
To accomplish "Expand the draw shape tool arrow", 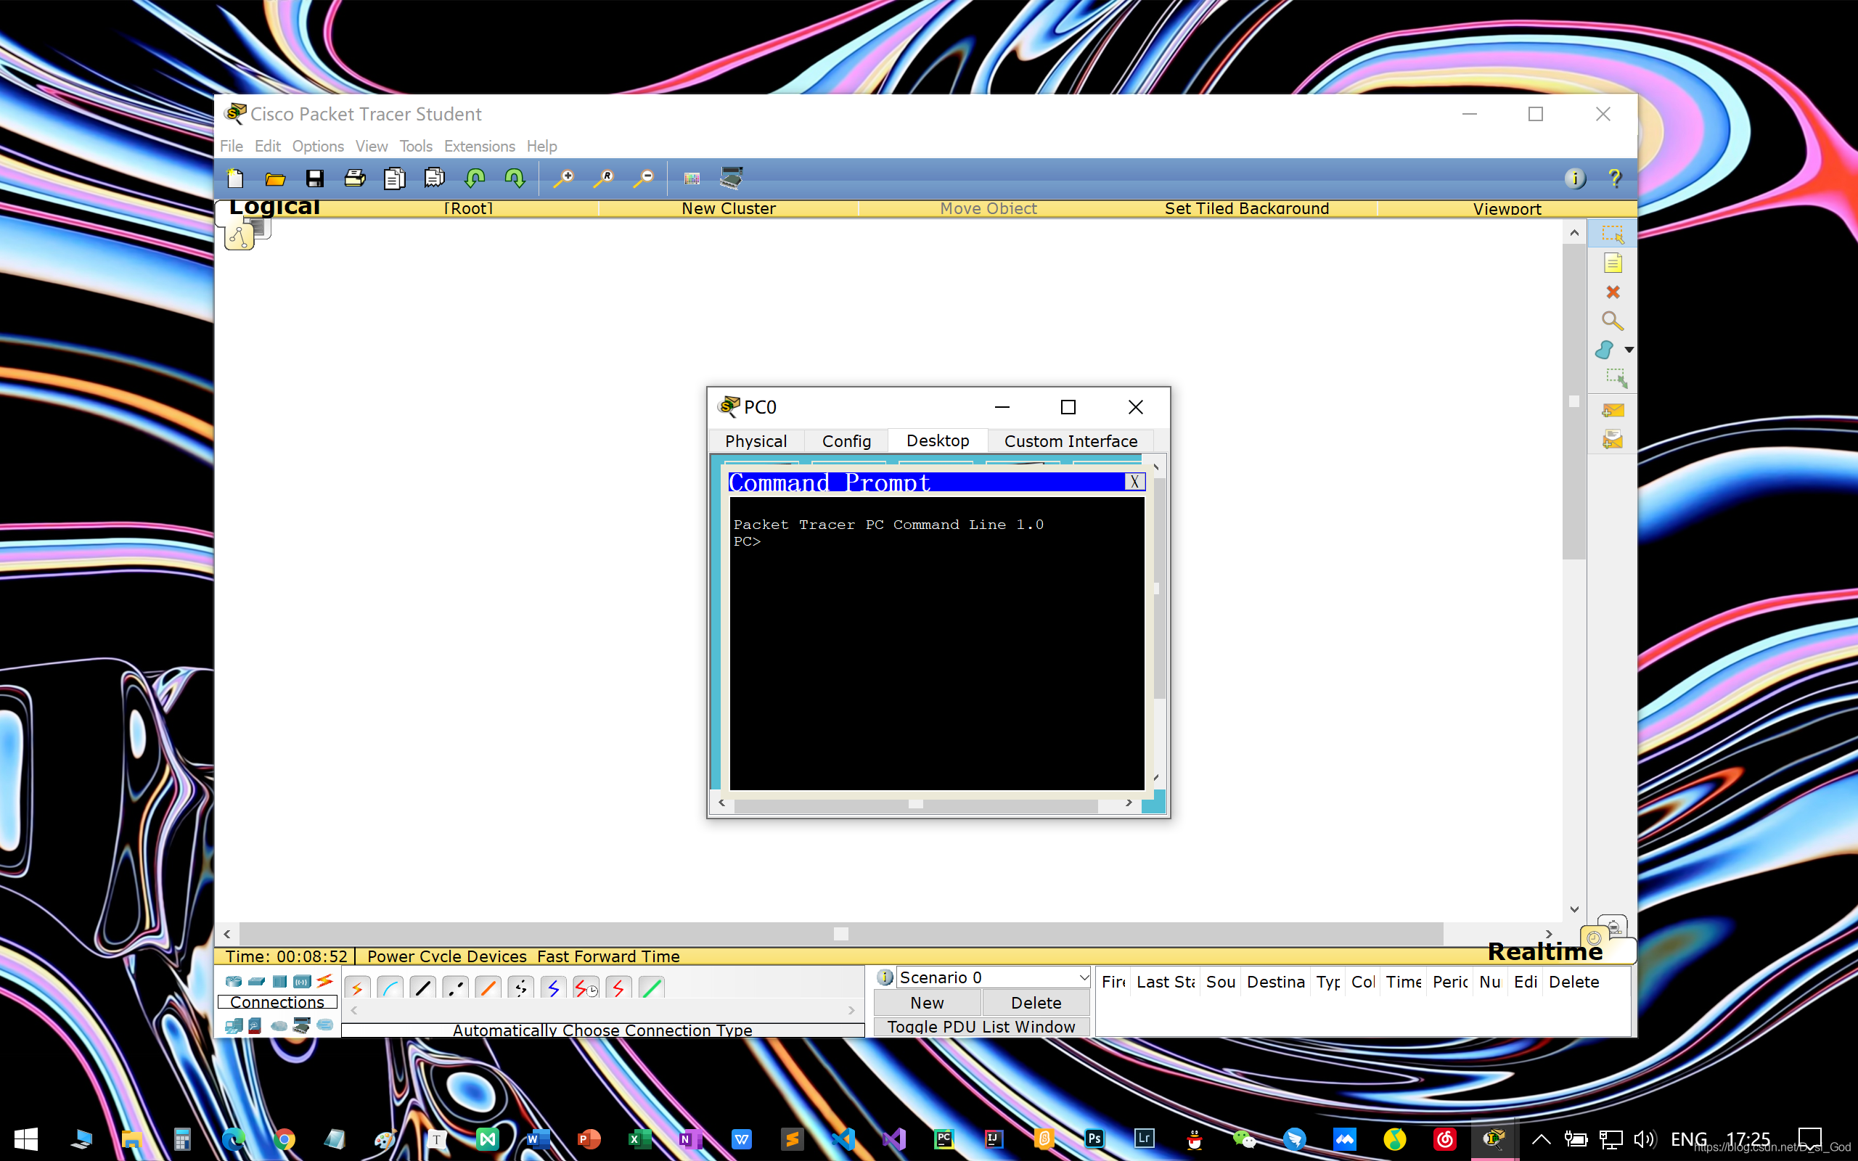I will tap(1629, 349).
